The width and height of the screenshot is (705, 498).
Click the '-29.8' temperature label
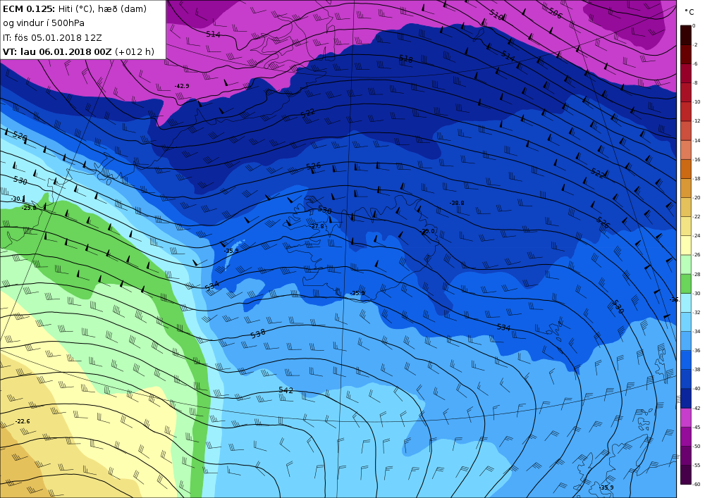[29, 208]
